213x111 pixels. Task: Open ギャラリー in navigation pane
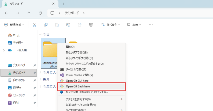[15, 43]
